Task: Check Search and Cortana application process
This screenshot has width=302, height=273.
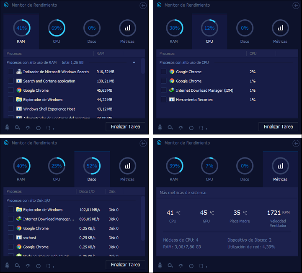Action: [10, 81]
